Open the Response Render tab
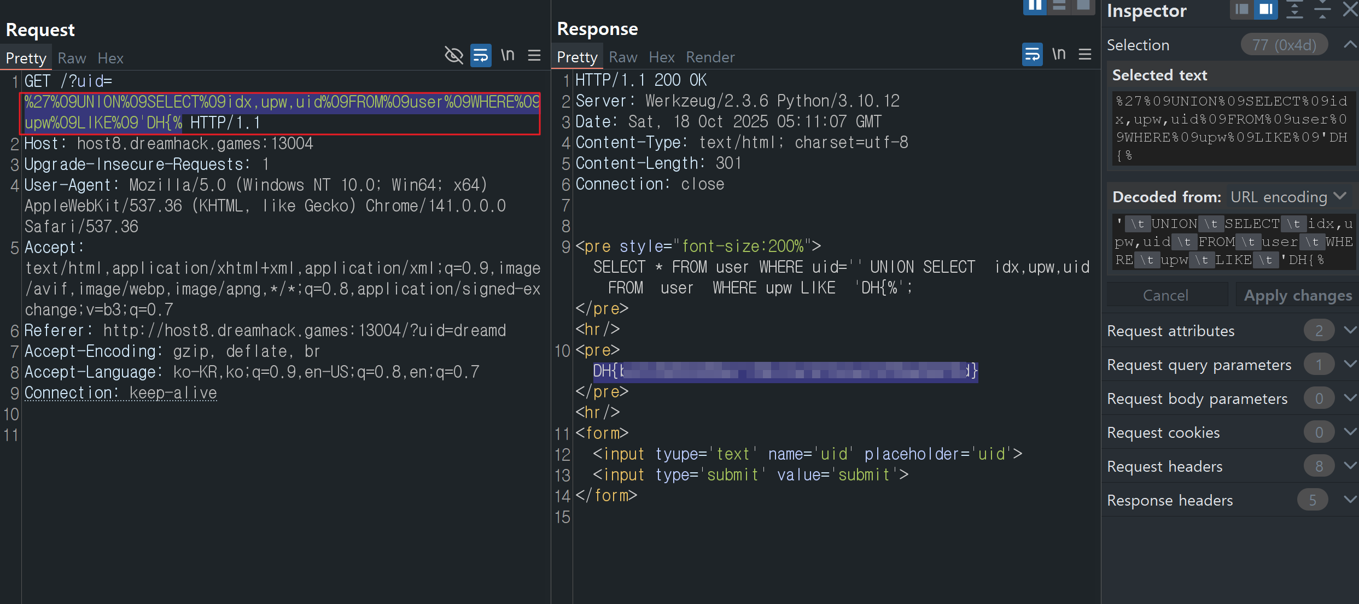Image resolution: width=1359 pixels, height=604 pixels. click(x=710, y=57)
